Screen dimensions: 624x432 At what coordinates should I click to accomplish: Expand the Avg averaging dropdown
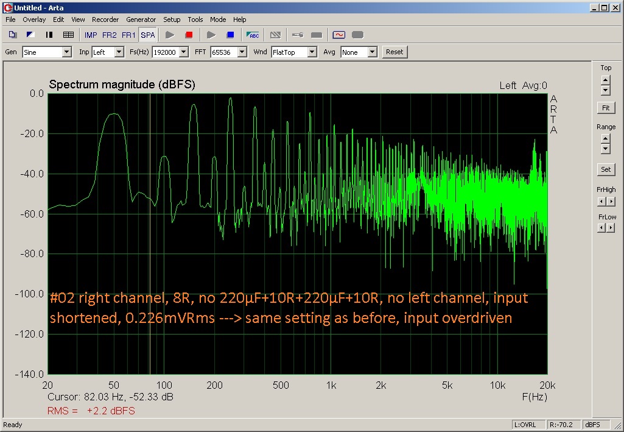pyautogui.click(x=372, y=52)
